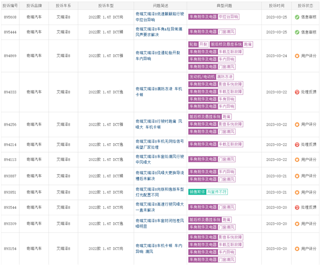The image size is (320, 265).
Task: Click red 处理反馈 icon in row 893544
Action: 297,207
